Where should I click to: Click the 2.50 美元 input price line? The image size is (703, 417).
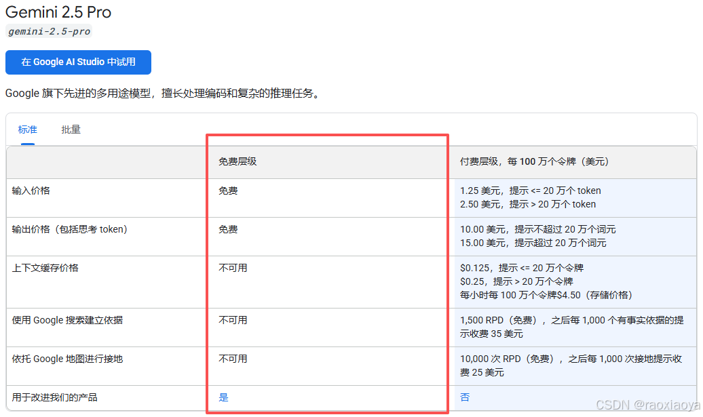[528, 204]
